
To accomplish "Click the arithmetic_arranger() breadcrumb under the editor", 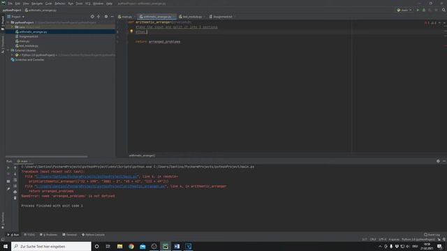I will click(142, 155).
